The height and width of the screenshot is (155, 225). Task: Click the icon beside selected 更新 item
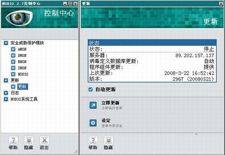click(x=13, y=87)
